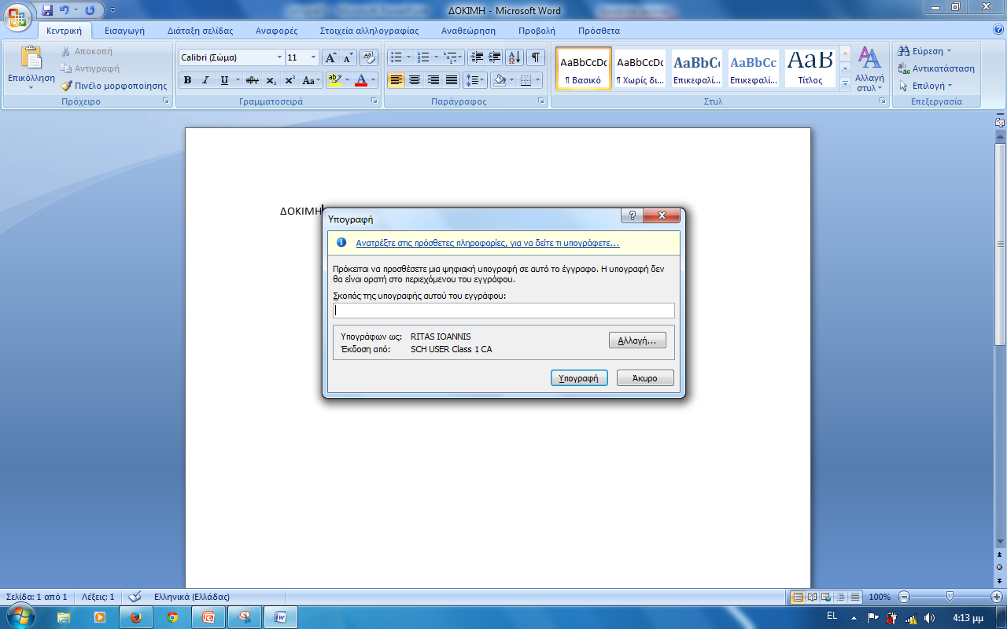This screenshot has width=1007, height=629.
Task: Select the Πινέλο μορφοποίησης format painter
Action: (x=114, y=86)
